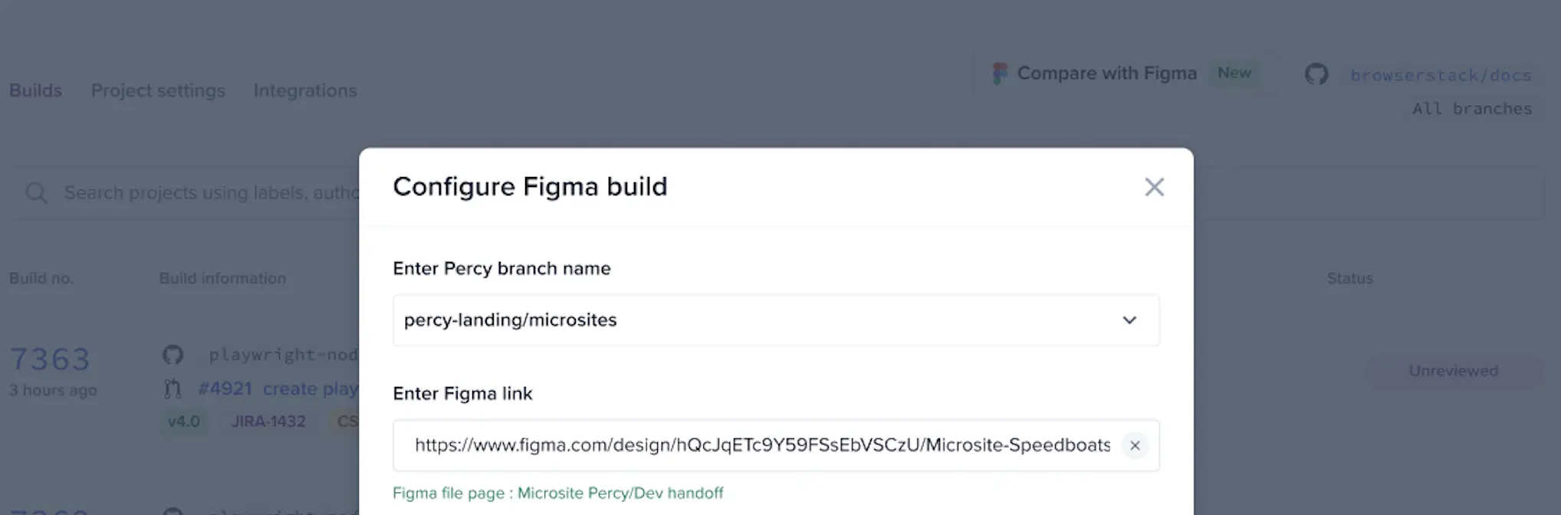Expand the Percy branch name dropdown

pyautogui.click(x=1129, y=320)
